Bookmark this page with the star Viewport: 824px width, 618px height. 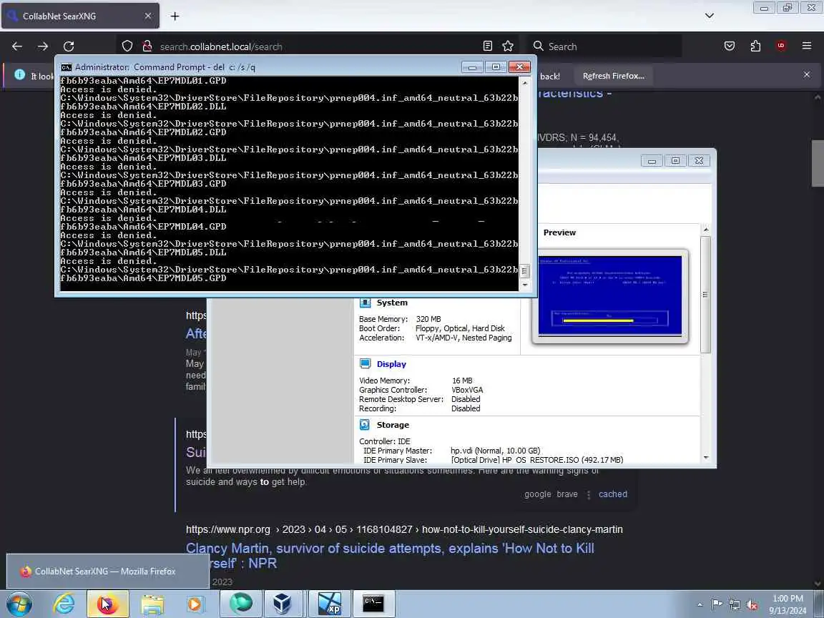coord(508,46)
